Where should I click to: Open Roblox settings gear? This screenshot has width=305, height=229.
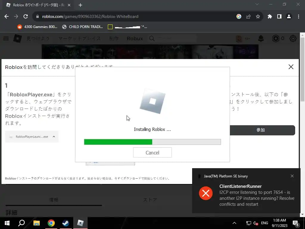pos(293,38)
